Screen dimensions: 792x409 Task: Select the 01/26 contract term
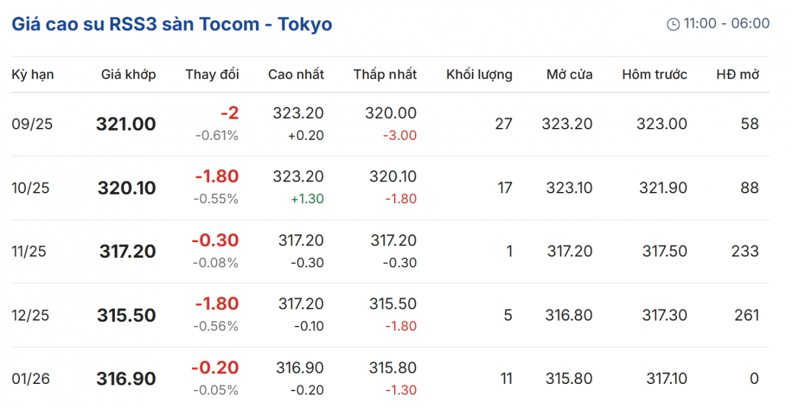[x=29, y=379]
